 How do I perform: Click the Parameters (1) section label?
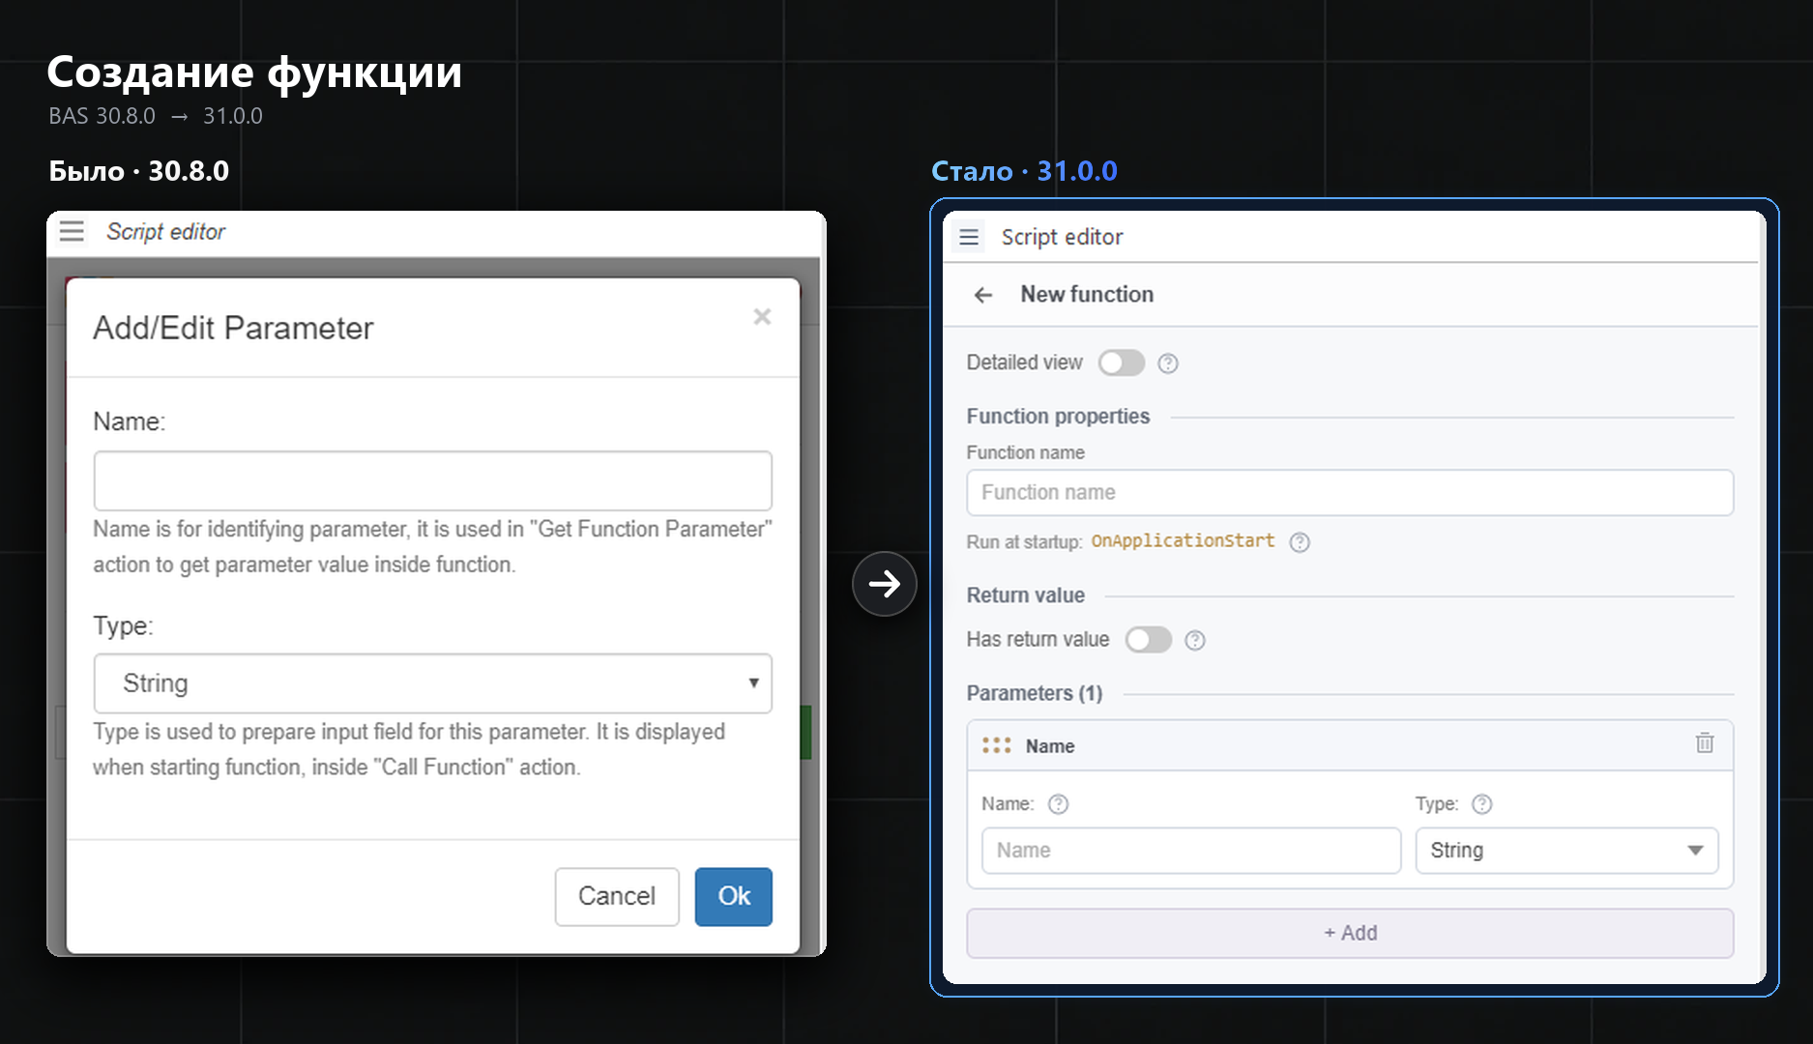(x=1034, y=693)
